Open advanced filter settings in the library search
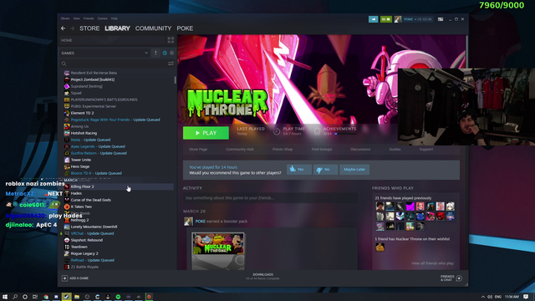535x301 pixels. (x=171, y=64)
